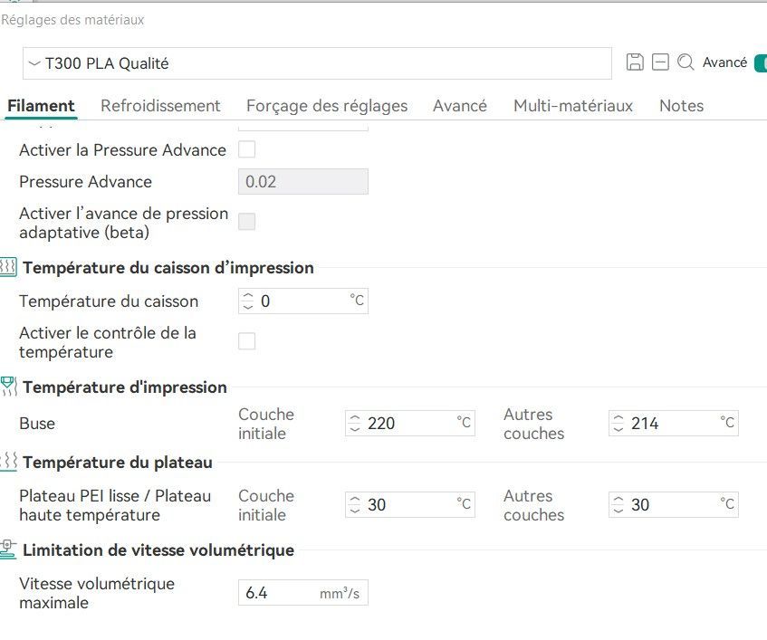Switch to the Refroidissement tab
The image size is (767, 640).
tap(160, 106)
